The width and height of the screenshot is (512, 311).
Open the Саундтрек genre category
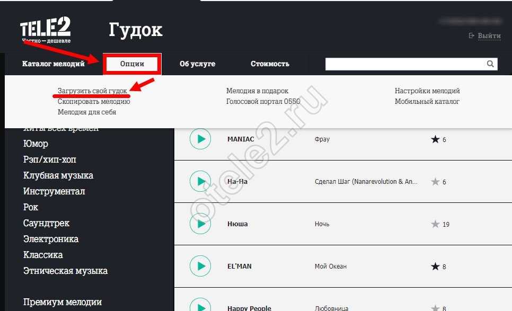coord(47,223)
